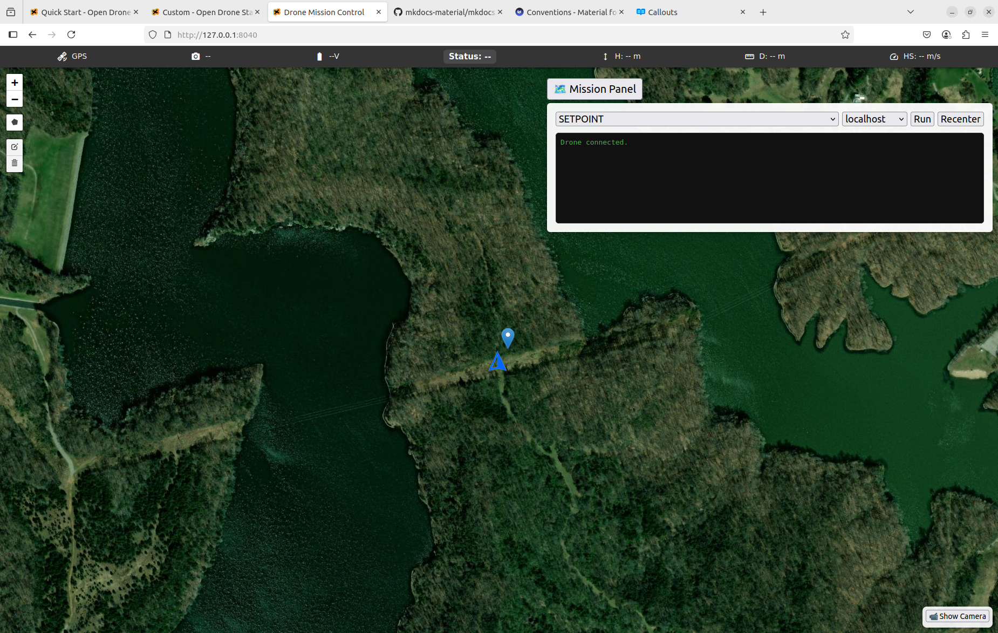Open the SETPOINT mission dropdown
The image size is (998, 633).
pos(696,119)
